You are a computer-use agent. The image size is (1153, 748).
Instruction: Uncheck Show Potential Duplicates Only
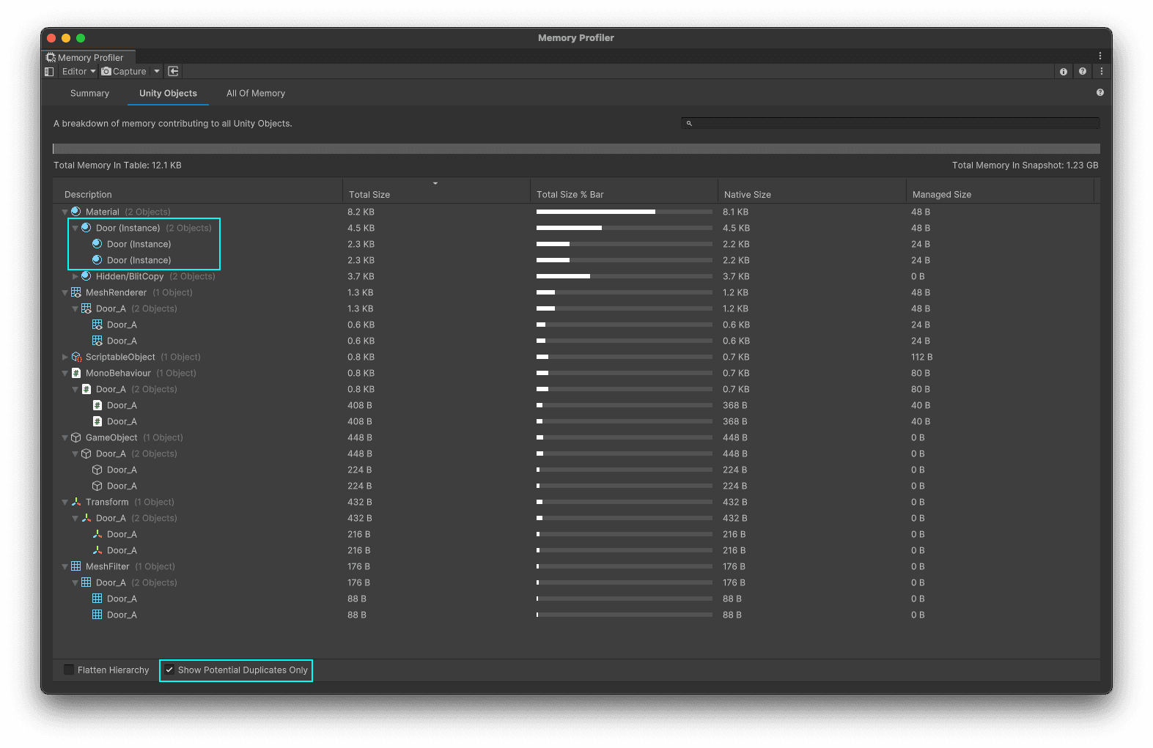point(169,670)
